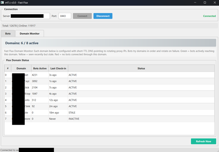Screen dimensions: 219x152
Task: Select row number 2 index cell
Action: [8, 88]
